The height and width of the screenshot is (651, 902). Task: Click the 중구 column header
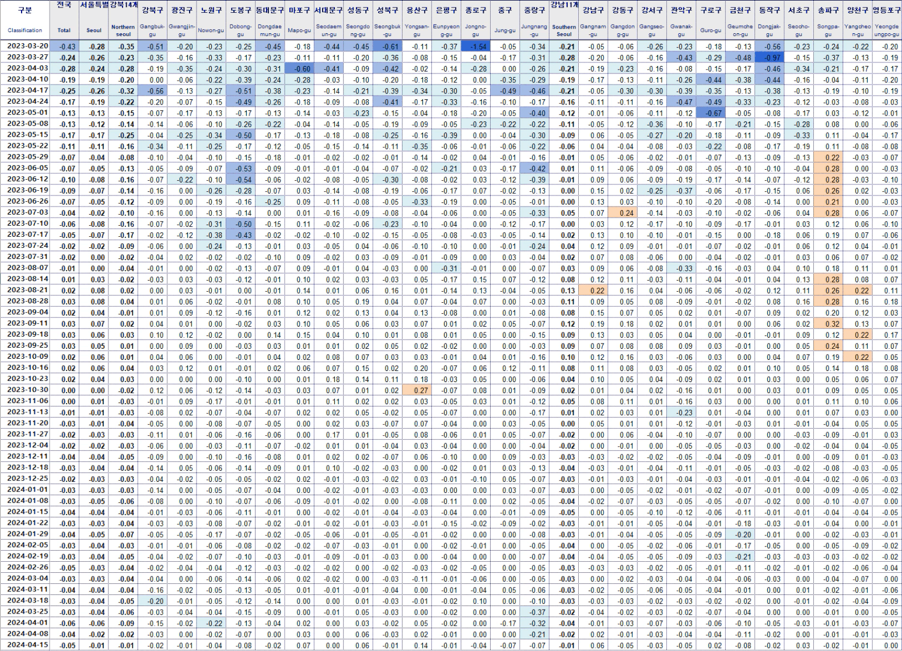[x=505, y=10]
